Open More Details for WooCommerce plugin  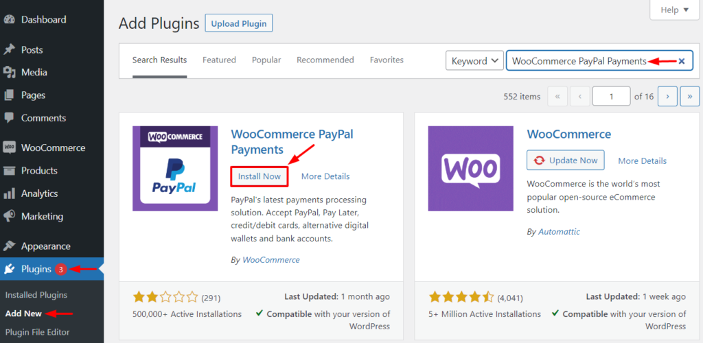coord(642,161)
